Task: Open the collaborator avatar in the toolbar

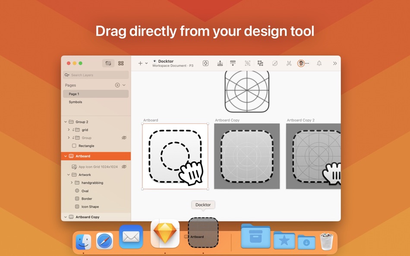Action: pyautogui.click(x=301, y=63)
